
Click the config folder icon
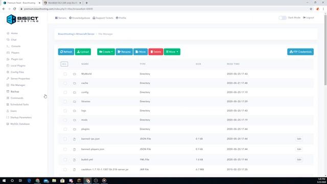click(75, 93)
